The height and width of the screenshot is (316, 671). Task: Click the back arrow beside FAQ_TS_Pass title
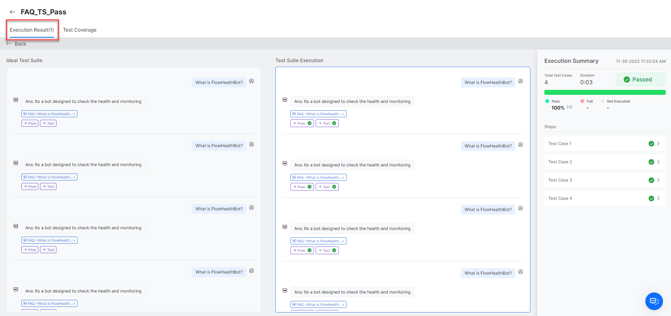tap(13, 12)
